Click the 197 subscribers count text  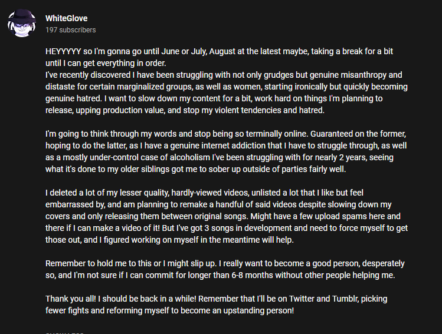coord(70,30)
